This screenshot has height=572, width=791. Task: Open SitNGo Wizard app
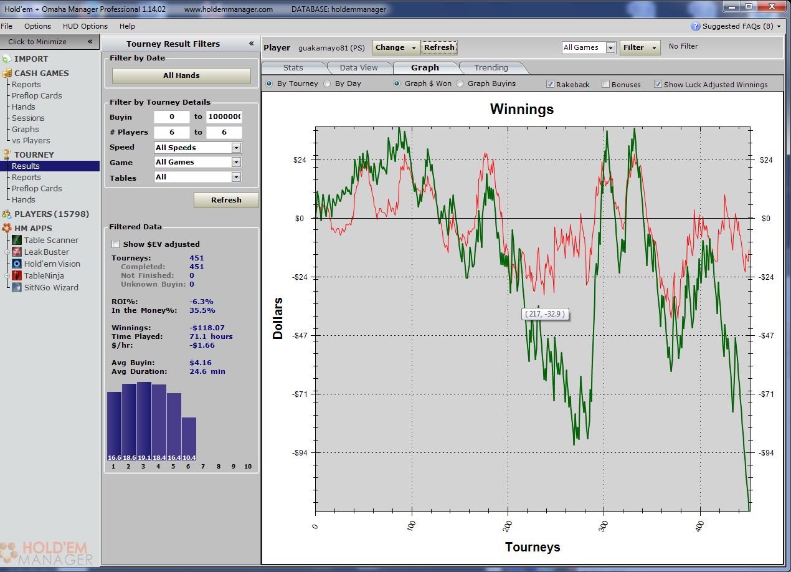(x=51, y=287)
